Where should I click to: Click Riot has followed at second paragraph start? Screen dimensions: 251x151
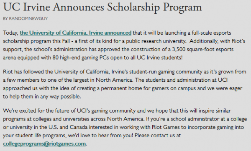pos(23,72)
